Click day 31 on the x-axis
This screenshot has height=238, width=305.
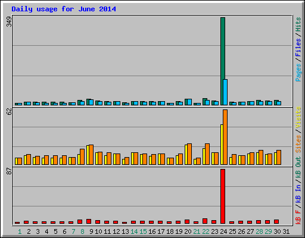point(286,231)
